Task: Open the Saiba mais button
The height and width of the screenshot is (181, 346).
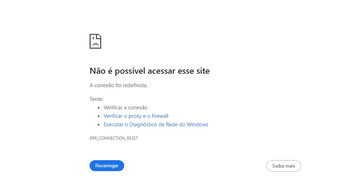Action: tap(284, 166)
